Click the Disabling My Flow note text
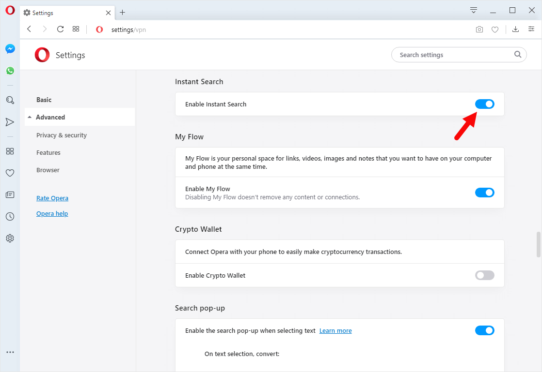This screenshot has width=542, height=372. [272, 197]
